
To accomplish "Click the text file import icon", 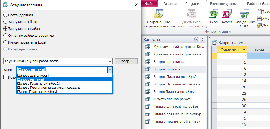I will tap(259, 12).
